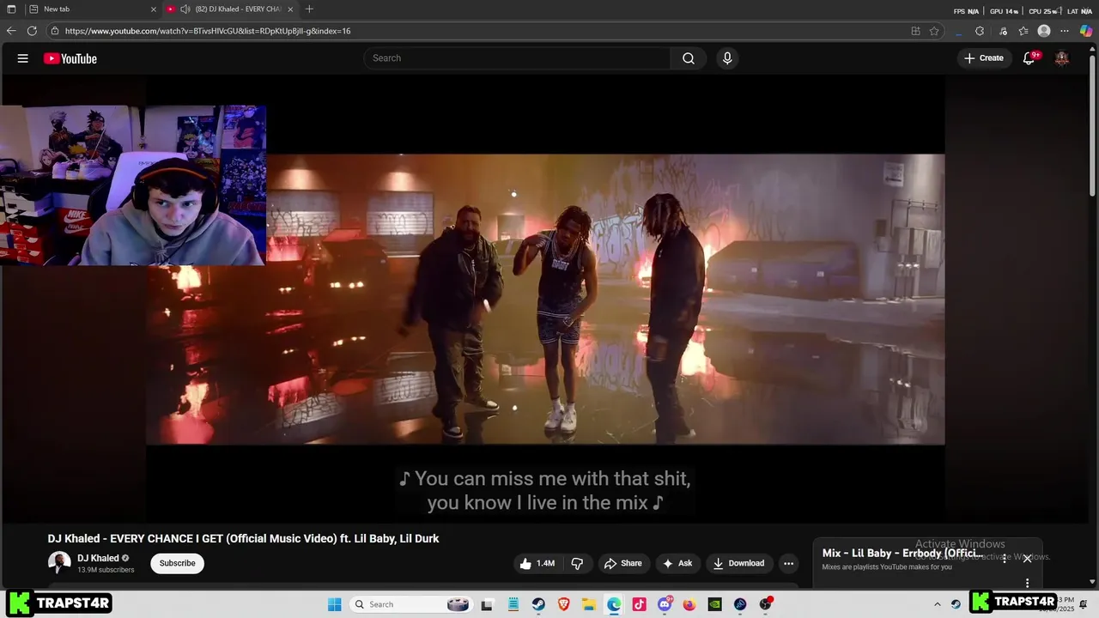Click the 13.9M subscribers text
This screenshot has width=1099, height=618.
click(x=106, y=570)
